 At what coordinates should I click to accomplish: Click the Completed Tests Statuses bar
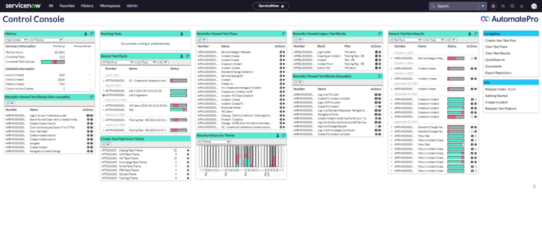click(53, 62)
